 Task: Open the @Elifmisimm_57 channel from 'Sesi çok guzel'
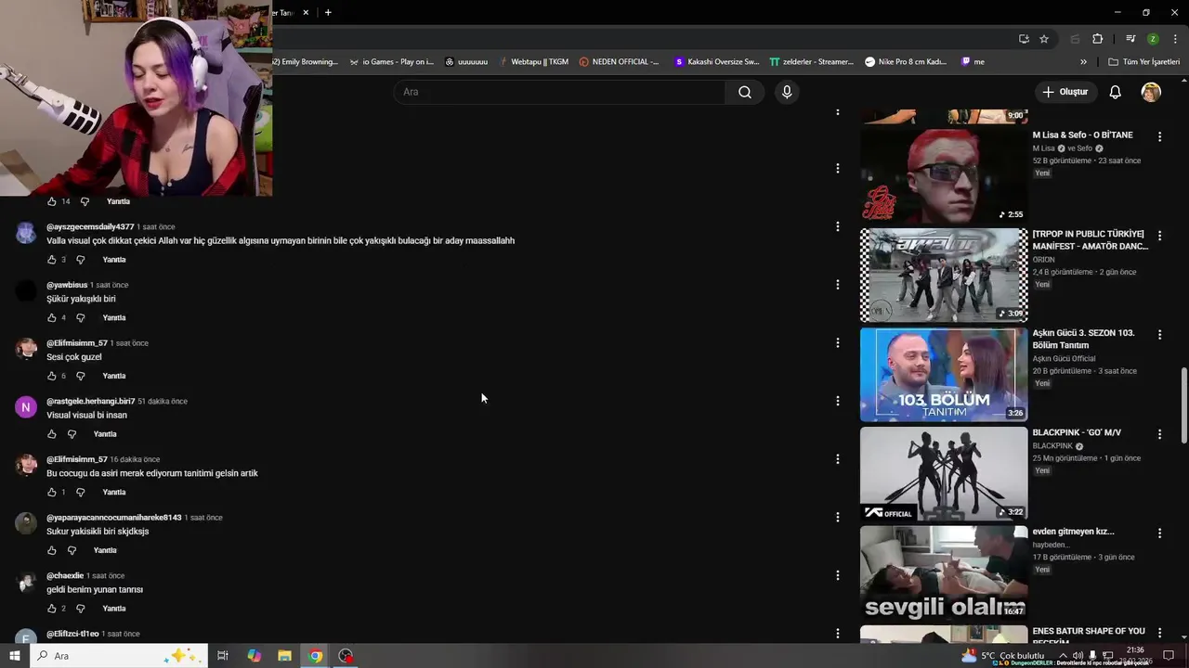coord(77,343)
